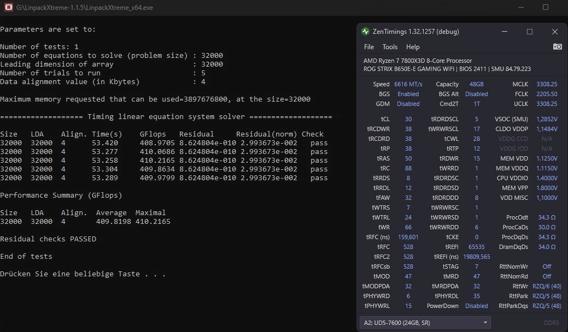This screenshot has height=332, width=568.
Task: Click the MEM VDD value 1.1250V
Action: (x=547, y=158)
